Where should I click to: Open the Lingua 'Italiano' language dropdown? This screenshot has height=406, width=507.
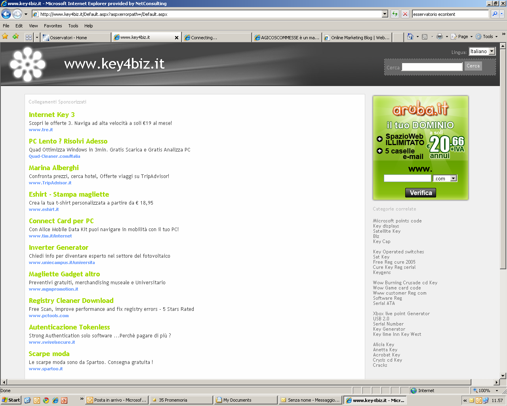[x=482, y=51]
